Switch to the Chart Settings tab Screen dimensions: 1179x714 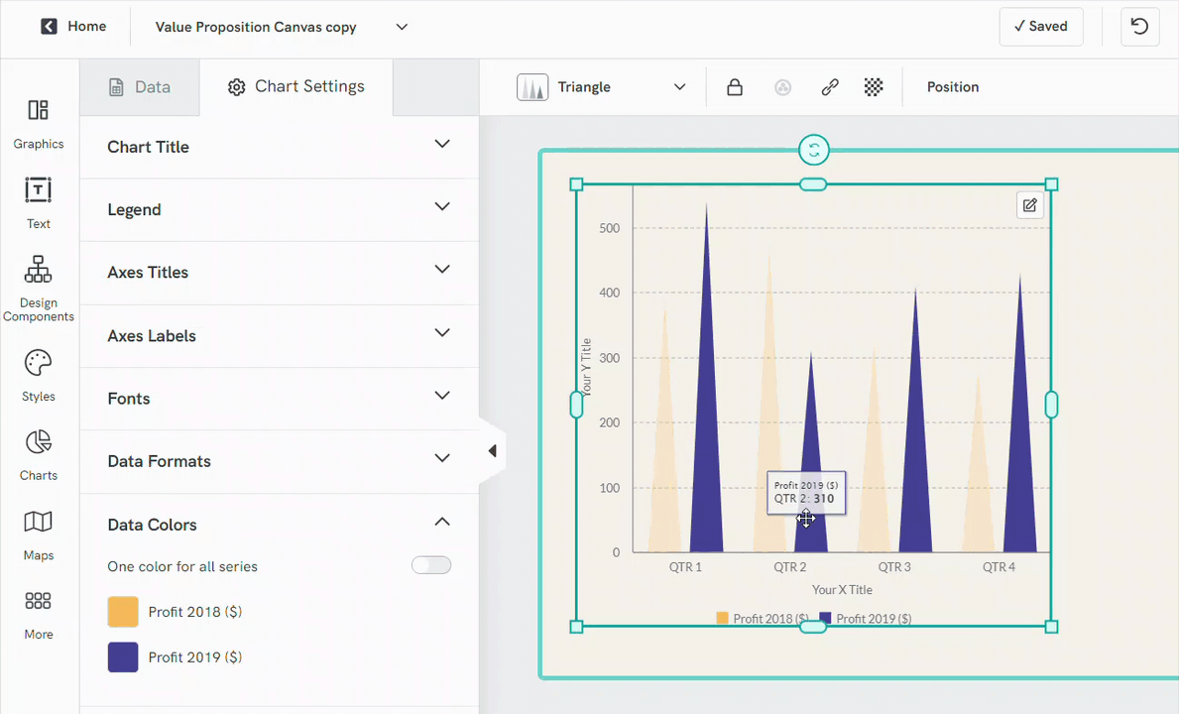[295, 86]
